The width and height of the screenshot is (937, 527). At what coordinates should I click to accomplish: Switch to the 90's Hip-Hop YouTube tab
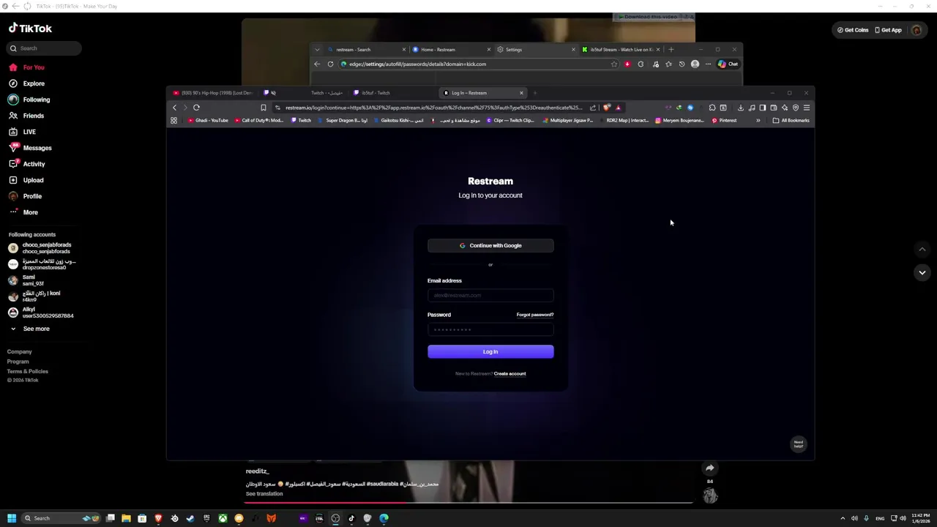tap(213, 93)
